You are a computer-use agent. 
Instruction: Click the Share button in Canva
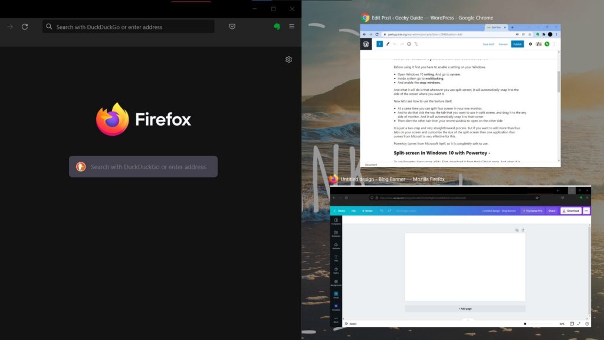coord(552,211)
